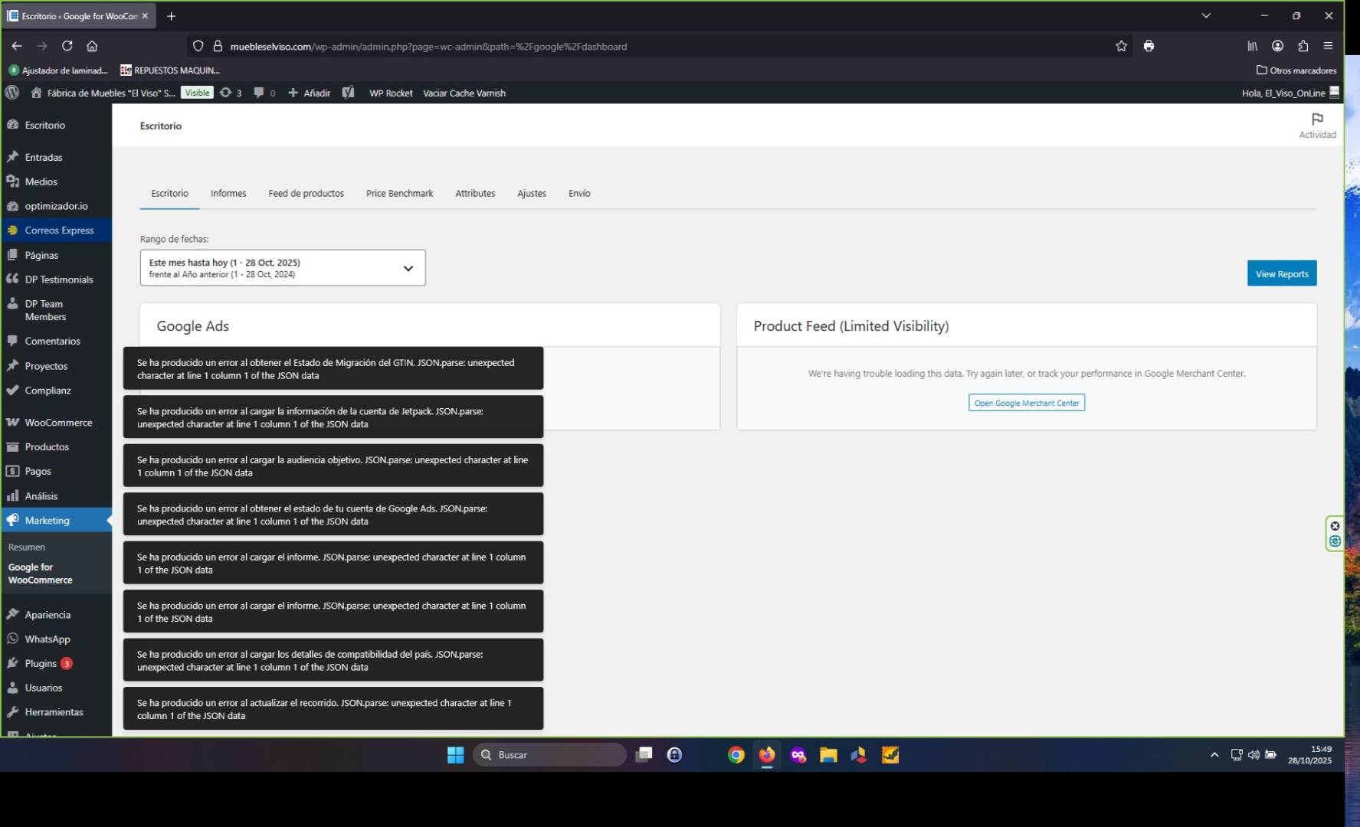
Task: Open the Actividad flag panel
Action: [1317, 125]
